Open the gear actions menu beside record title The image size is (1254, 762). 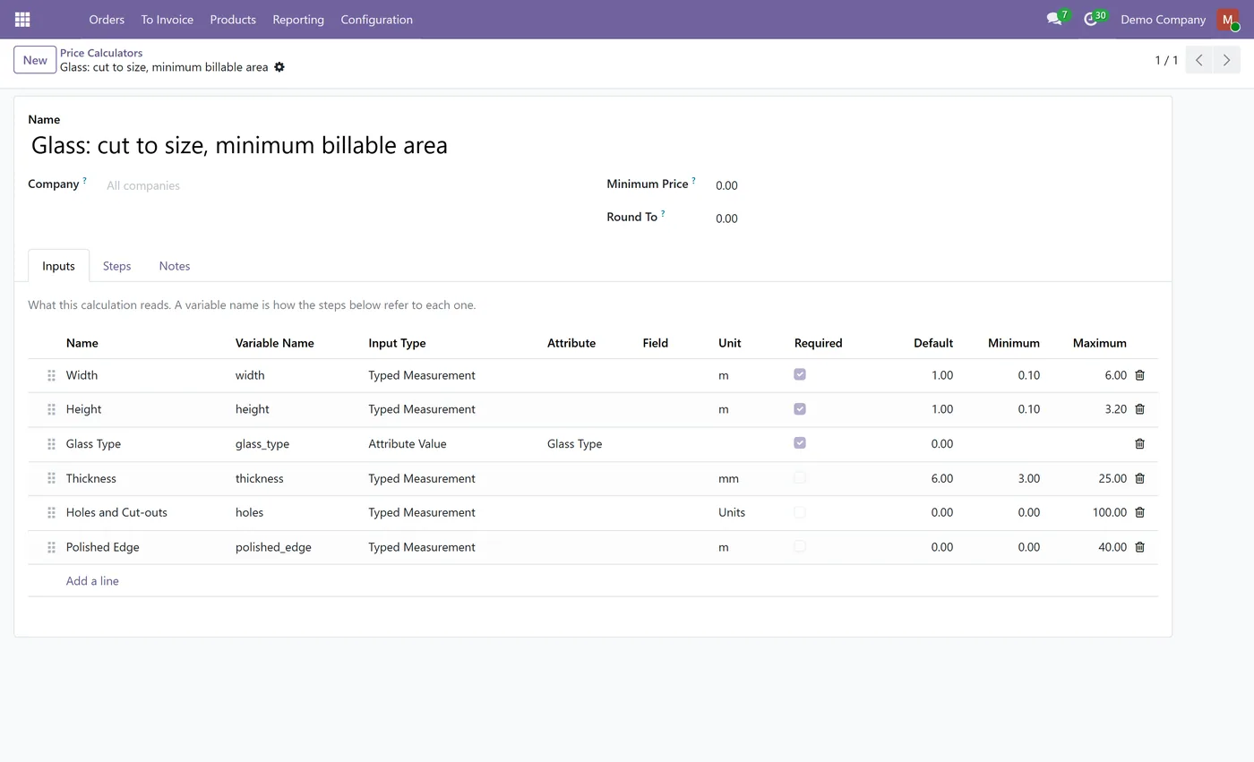[279, 67]
